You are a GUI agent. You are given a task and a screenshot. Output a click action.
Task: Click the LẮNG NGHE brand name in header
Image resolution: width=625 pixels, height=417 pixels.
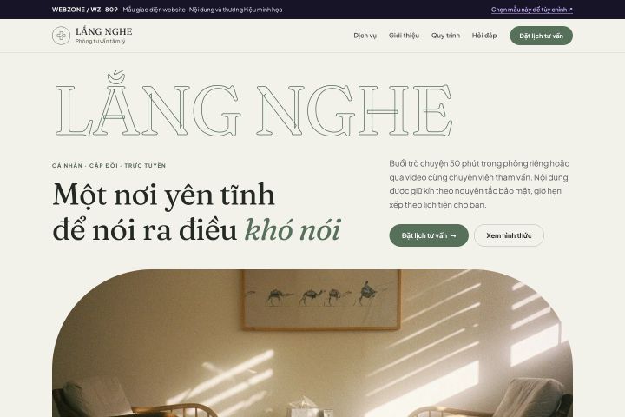pyautogui.click(x=103, y=31)
